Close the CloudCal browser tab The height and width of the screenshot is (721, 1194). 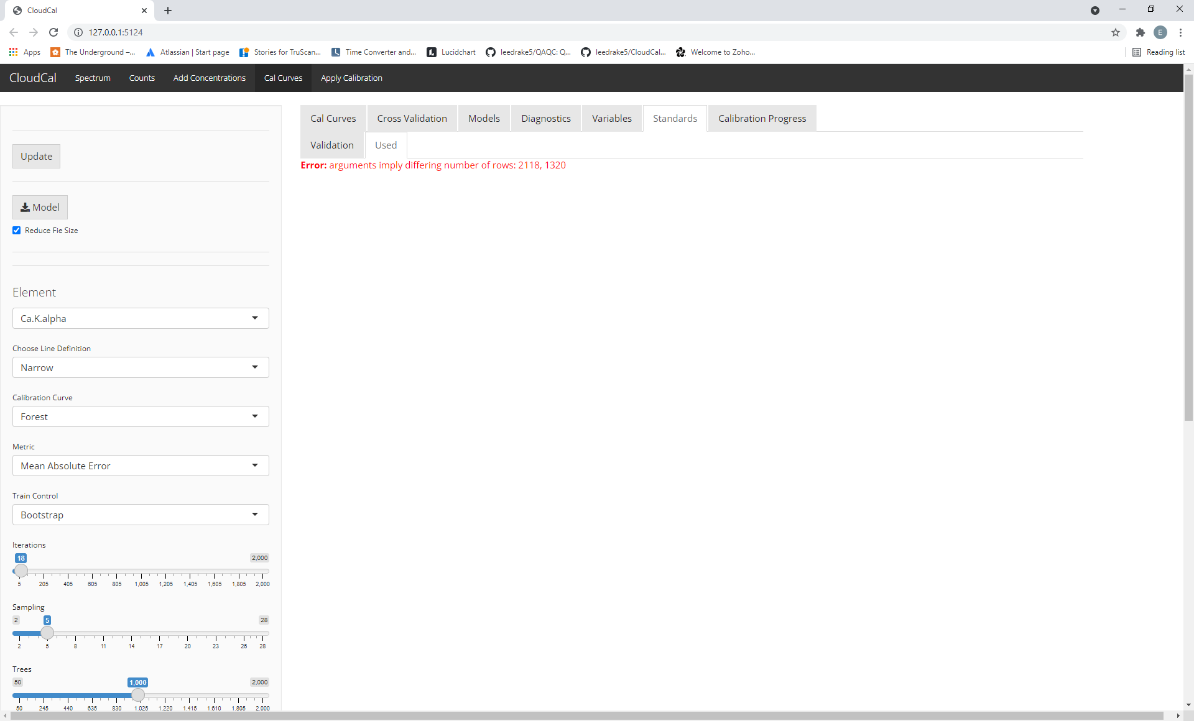144,11
